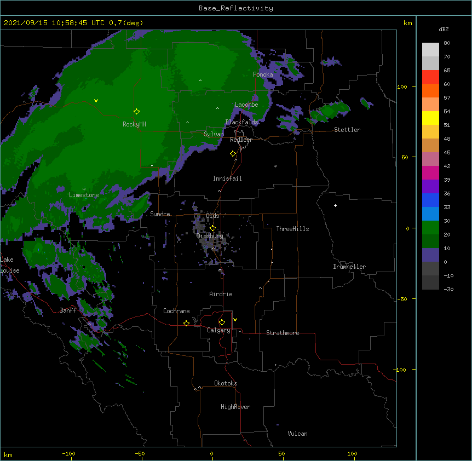Click the yellow v marker northeast of Calgary
The image size is (472, 461).
[235, 320]
